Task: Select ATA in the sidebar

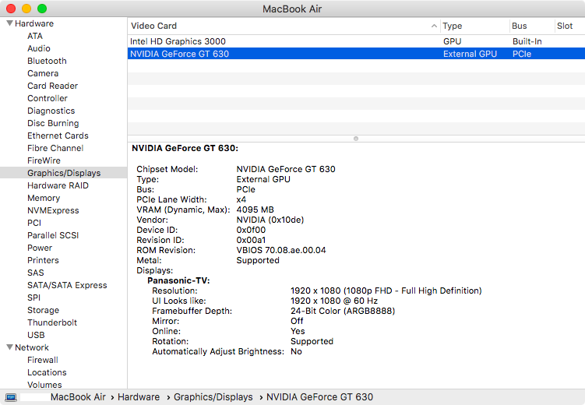Action: [35, 36]
